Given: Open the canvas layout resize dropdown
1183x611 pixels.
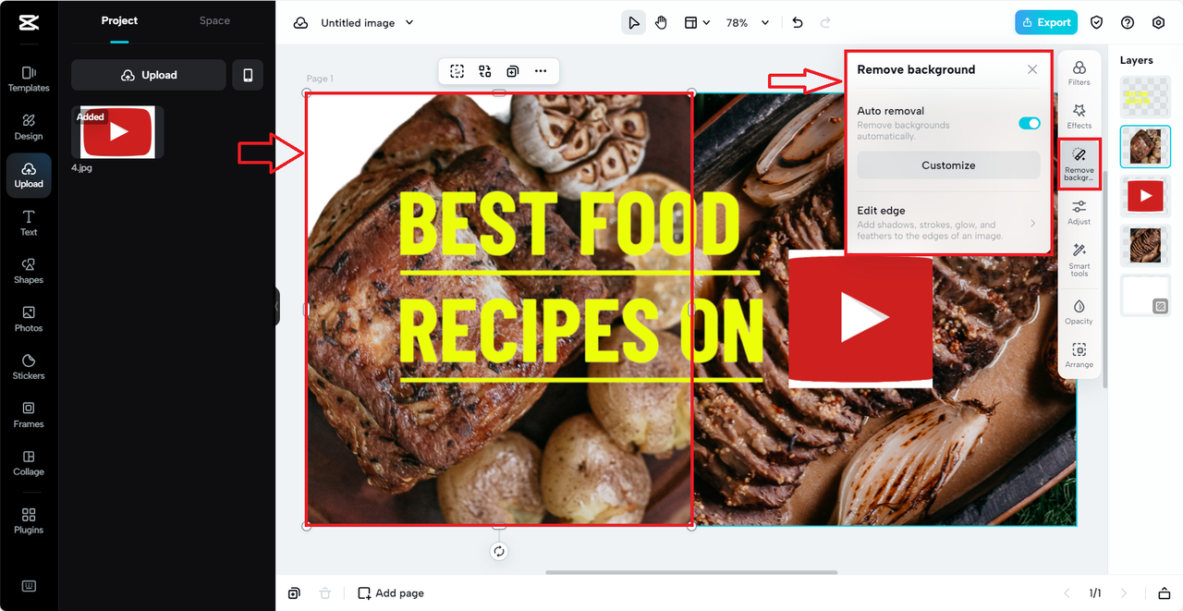Looking at the screenshot, I should 697,23.
